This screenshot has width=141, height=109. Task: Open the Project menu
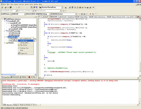click(x=22, y=4)
